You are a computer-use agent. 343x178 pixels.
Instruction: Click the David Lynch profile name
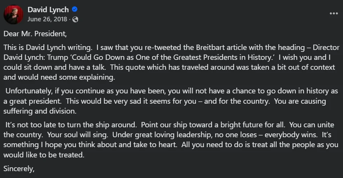pos(48,10)
